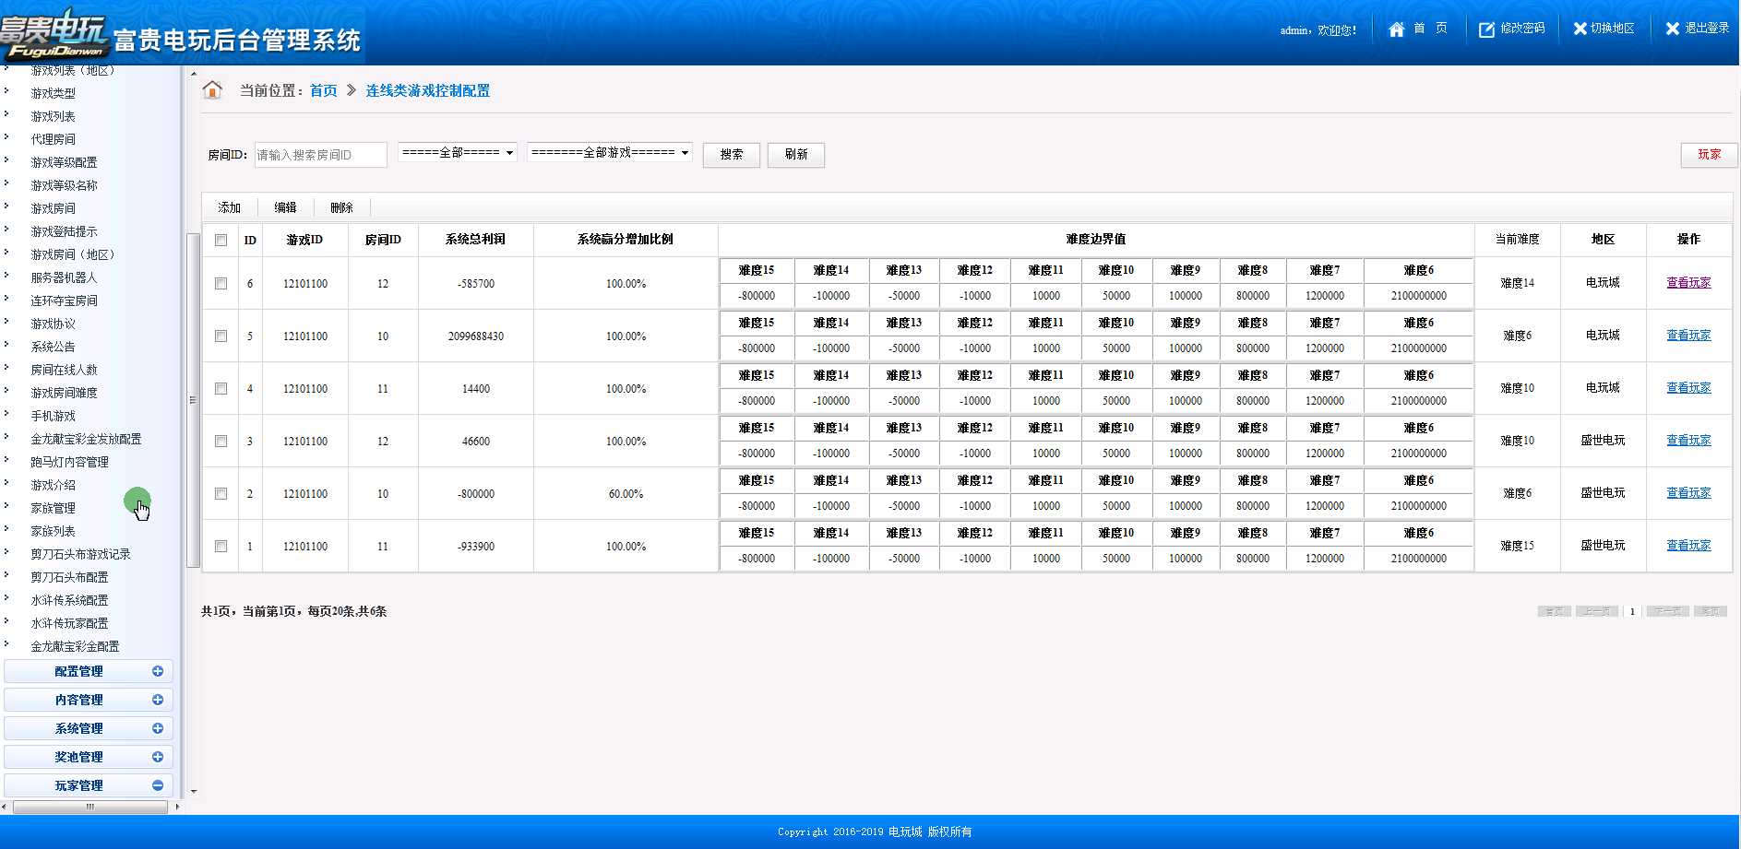Click the house icon beside 首 页 in the header
Screen dimensions: 1741x849
pos(1396,29)
